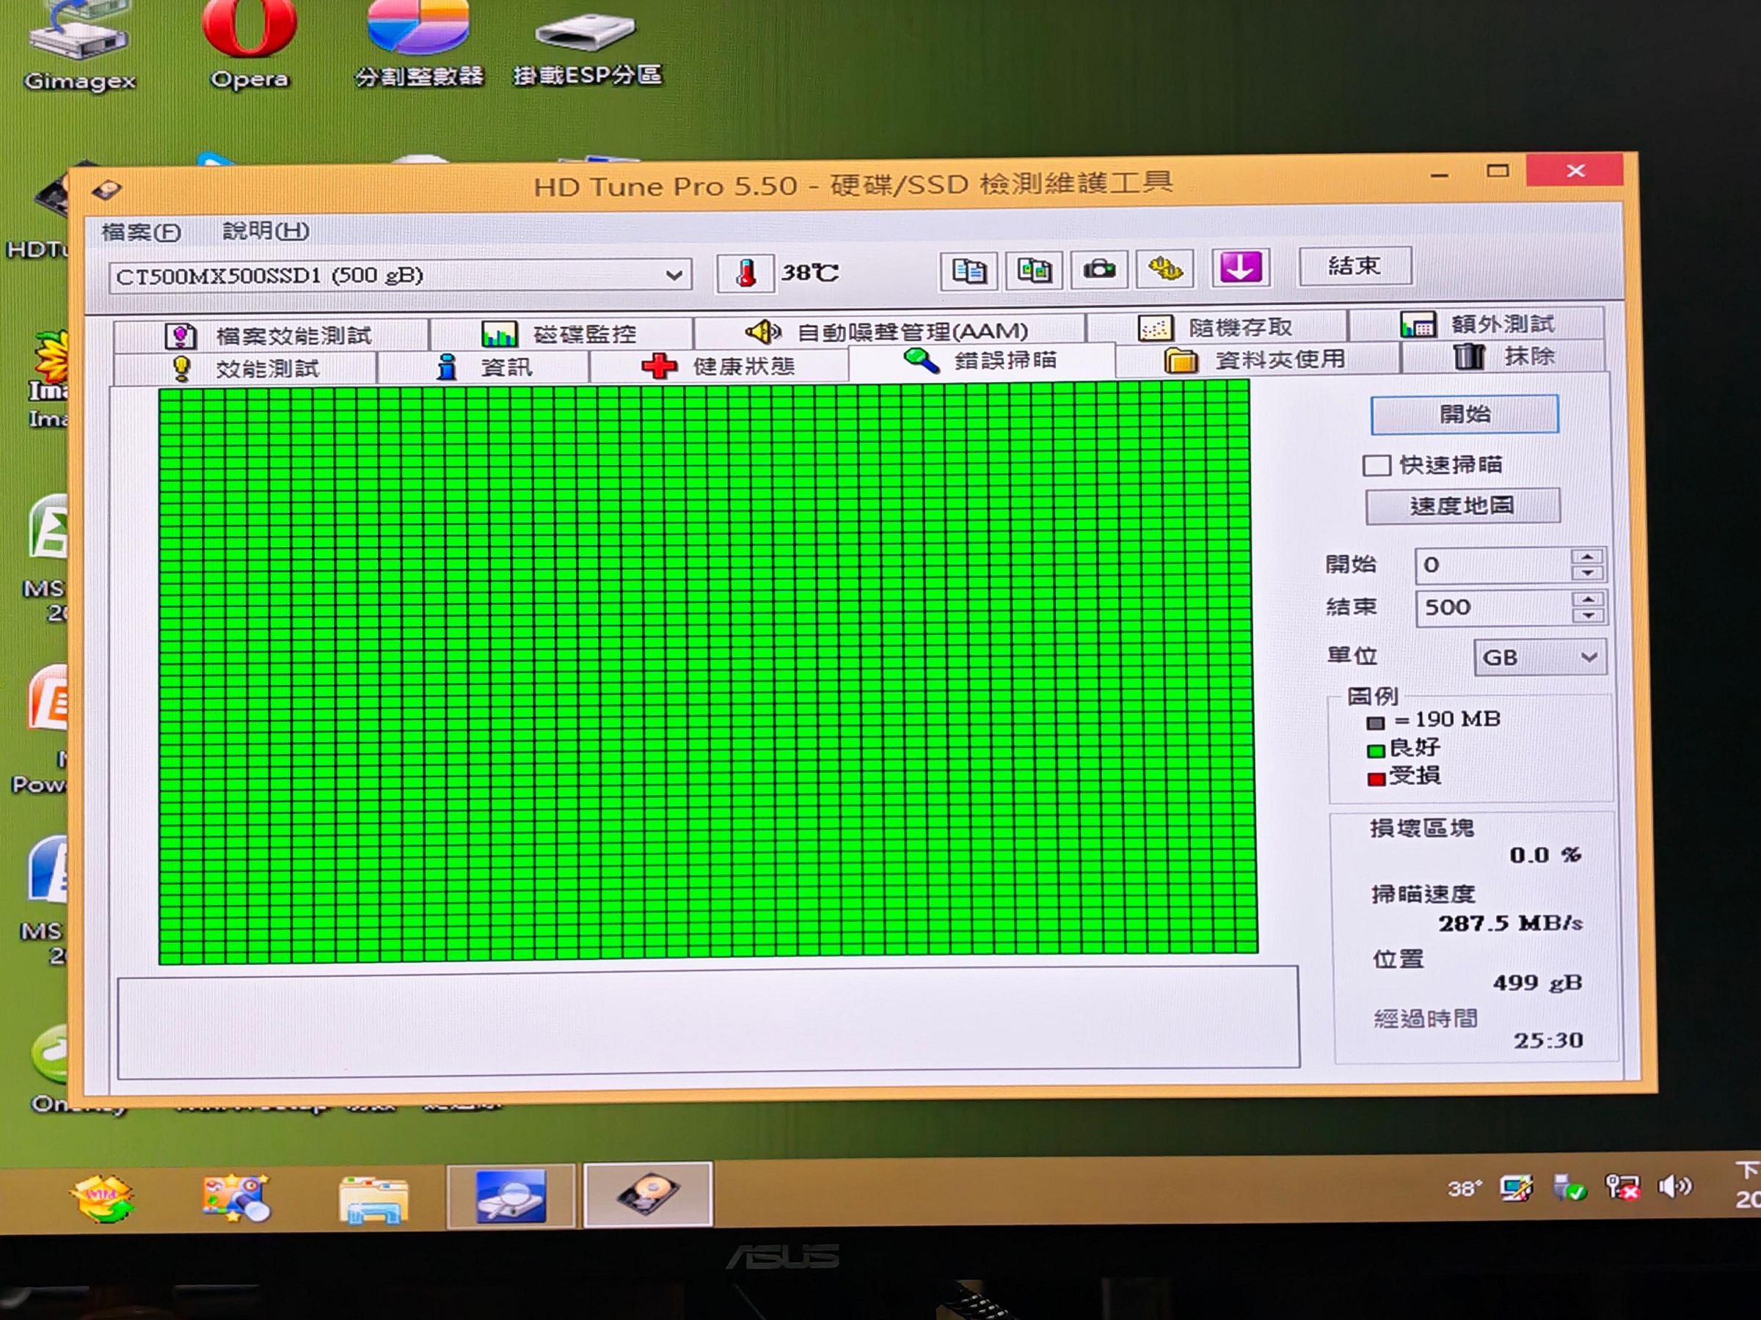Open the options gear icon
The height and width of the screenshot is (1320, 1761).
(x=1164, y=269)
